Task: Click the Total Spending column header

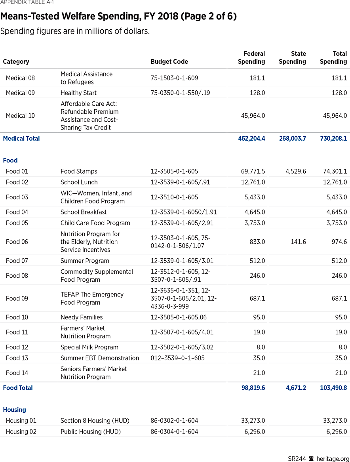Action: pos(333,57)
